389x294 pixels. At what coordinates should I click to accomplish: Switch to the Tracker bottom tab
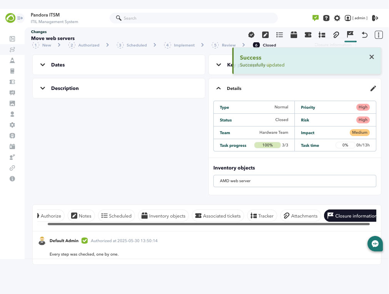pyautogui.click(x=262, y=216)
